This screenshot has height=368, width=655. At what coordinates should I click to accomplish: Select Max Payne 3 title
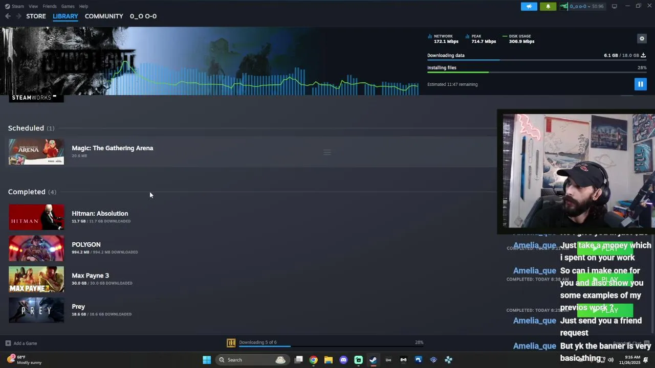pyautogui.click(x=90, y=275)
